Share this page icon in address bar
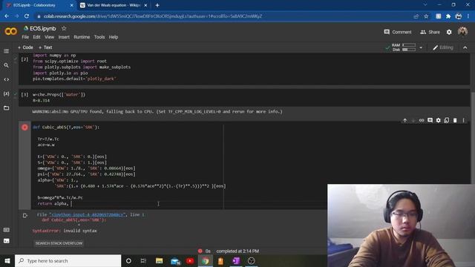The image size is (475, 267). point(416,16)
